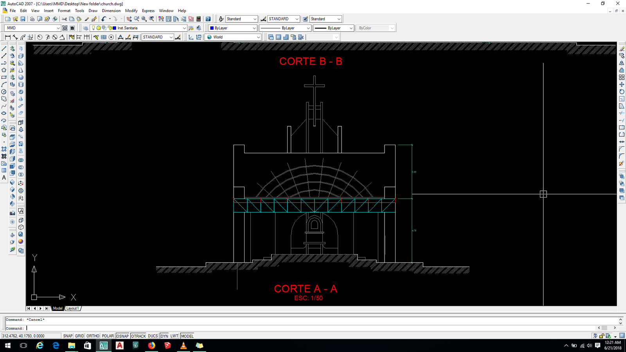Open the ByLayer color control

point(232,28)
